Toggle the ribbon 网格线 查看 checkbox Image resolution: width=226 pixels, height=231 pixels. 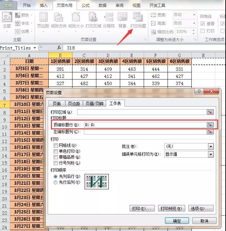point(202,23)
